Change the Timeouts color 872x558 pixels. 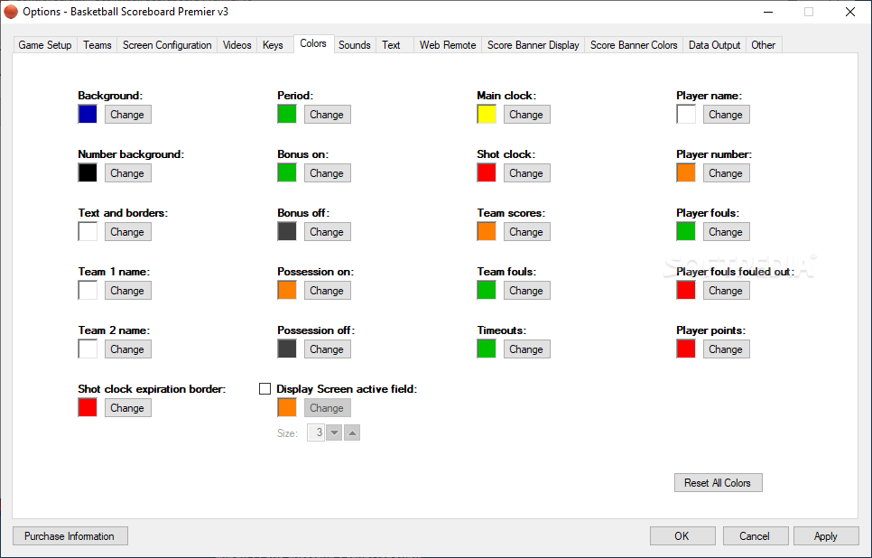coord(527,349)
